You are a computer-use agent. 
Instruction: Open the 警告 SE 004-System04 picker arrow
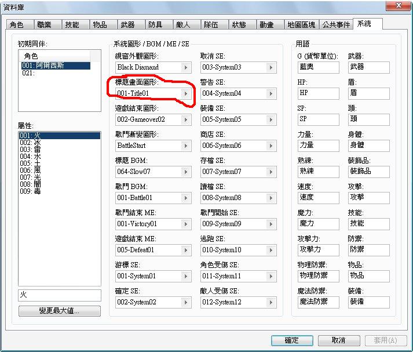point(271,93)
